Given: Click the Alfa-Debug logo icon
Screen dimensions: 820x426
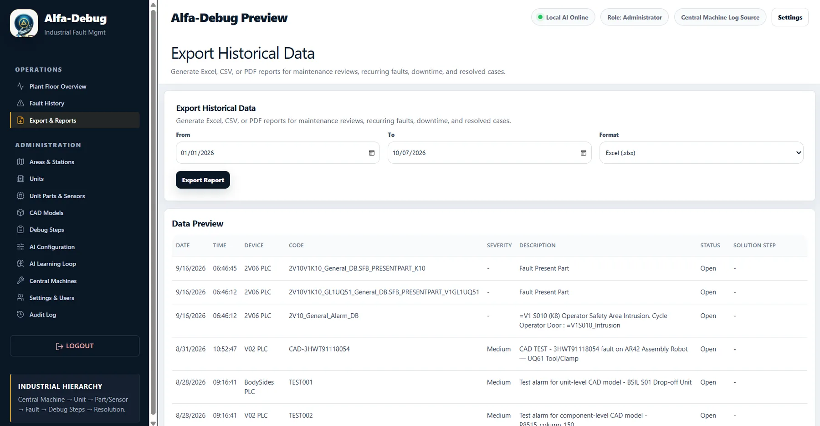Looking at the screenshot, I should click(x=24, y=23).
